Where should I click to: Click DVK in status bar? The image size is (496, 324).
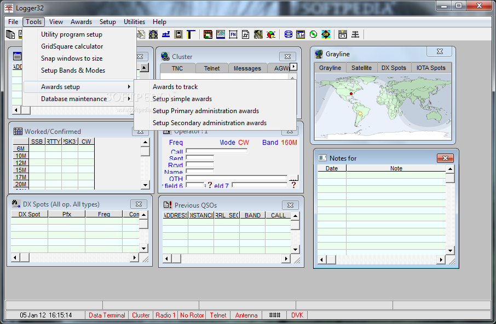(x=297, y=315)
